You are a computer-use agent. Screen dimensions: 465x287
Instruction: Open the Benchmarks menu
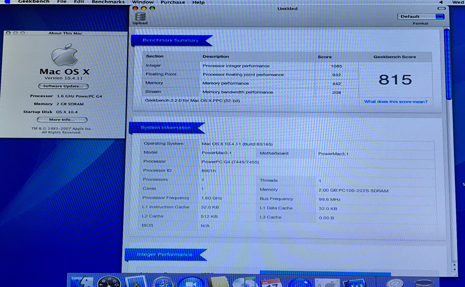pos(108,2)
